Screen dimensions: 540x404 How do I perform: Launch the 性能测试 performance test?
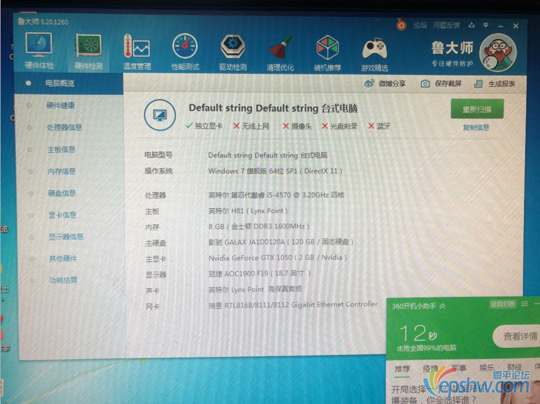pos(185,52)
